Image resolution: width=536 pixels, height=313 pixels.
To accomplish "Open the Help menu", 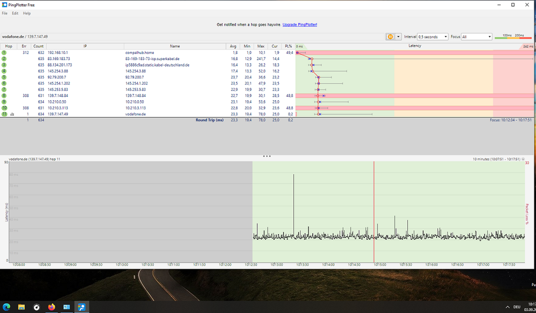I will 27,13.
